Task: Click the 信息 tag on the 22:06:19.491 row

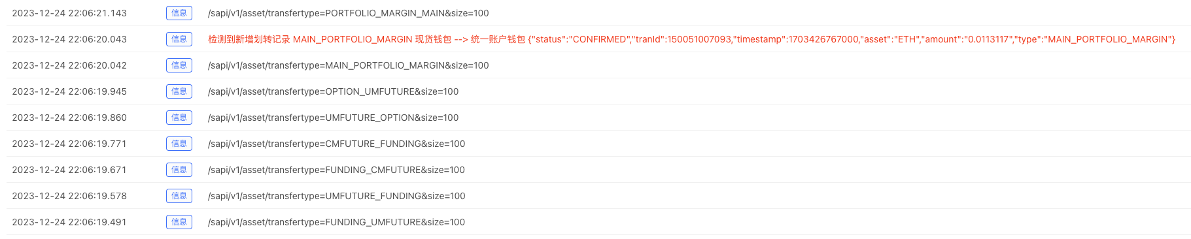Action: pyautogui.click(x=179, y=222)
